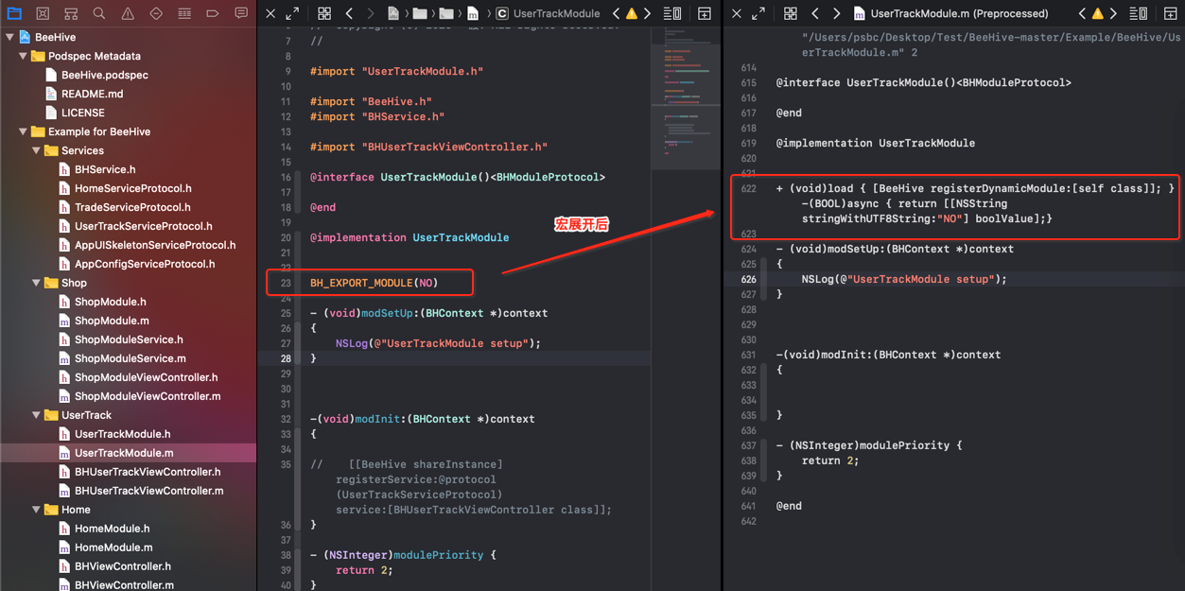Jump to previous issue in left editor
Viewport: 1185px width, 591px height.
pos(616,13)
